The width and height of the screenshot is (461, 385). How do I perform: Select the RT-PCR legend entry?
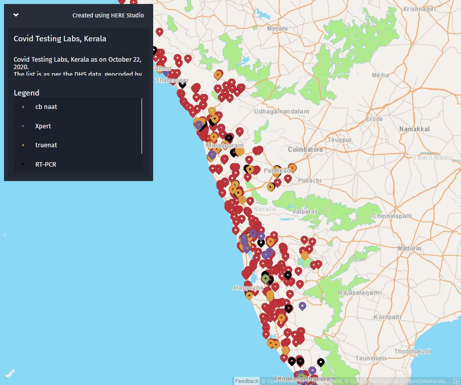[46, 164]
